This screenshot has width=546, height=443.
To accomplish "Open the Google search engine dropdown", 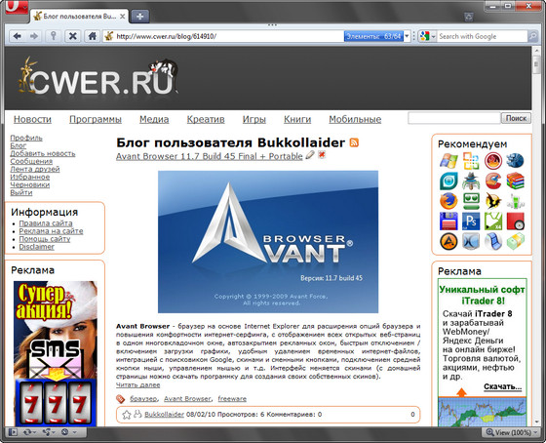I will click(x=428, y=36).
